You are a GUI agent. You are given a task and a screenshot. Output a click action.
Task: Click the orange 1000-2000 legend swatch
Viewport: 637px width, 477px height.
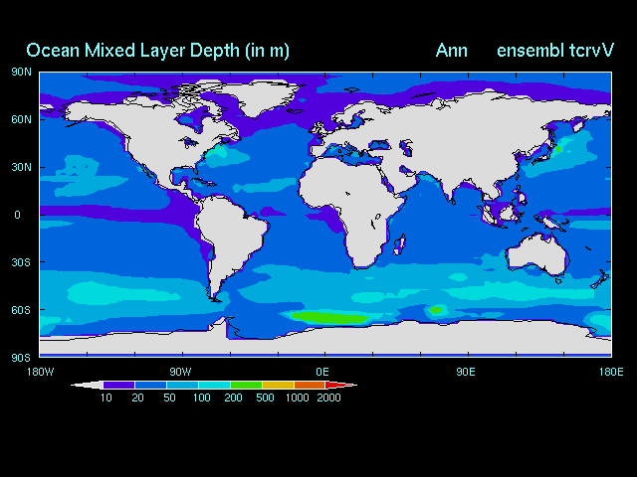[x=310, y=385]
